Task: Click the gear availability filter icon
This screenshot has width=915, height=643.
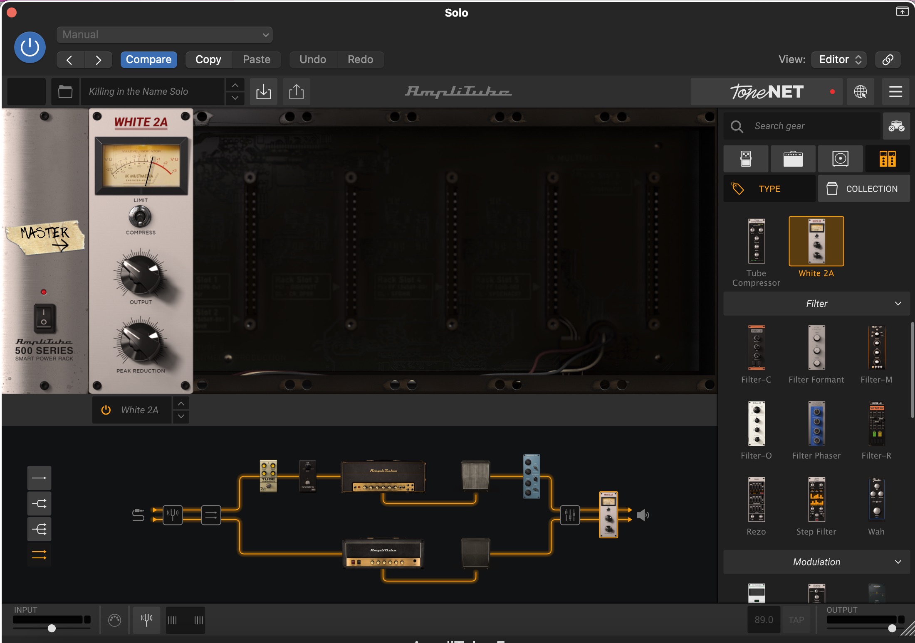Action: (896, 126)
